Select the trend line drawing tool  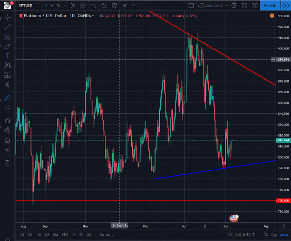coord(7,27)
